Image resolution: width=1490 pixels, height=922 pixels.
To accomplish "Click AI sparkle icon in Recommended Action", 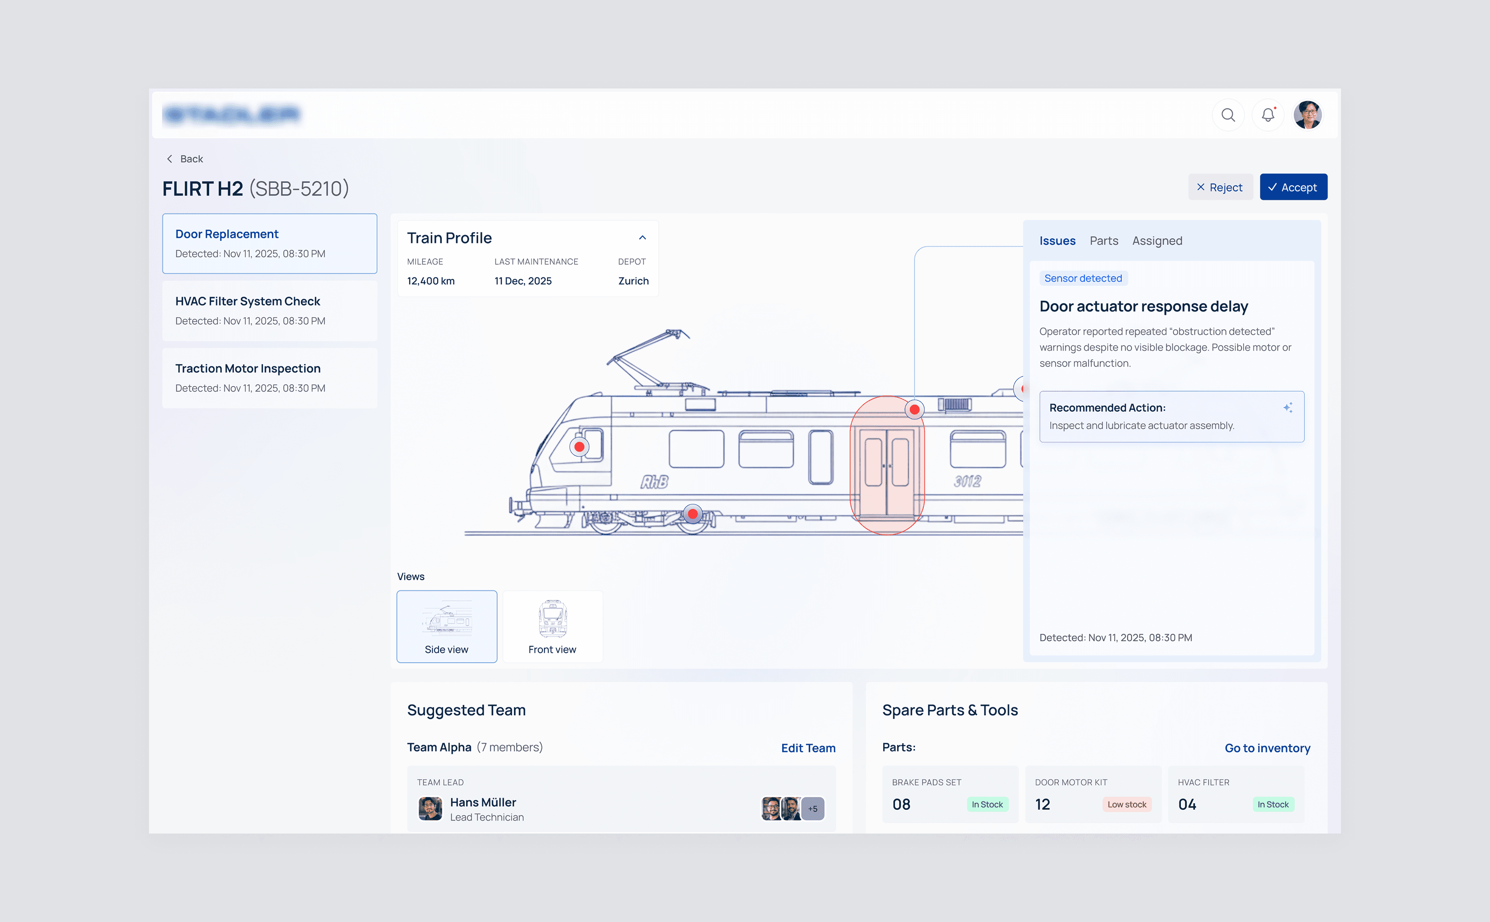I will pos(1287,407).
